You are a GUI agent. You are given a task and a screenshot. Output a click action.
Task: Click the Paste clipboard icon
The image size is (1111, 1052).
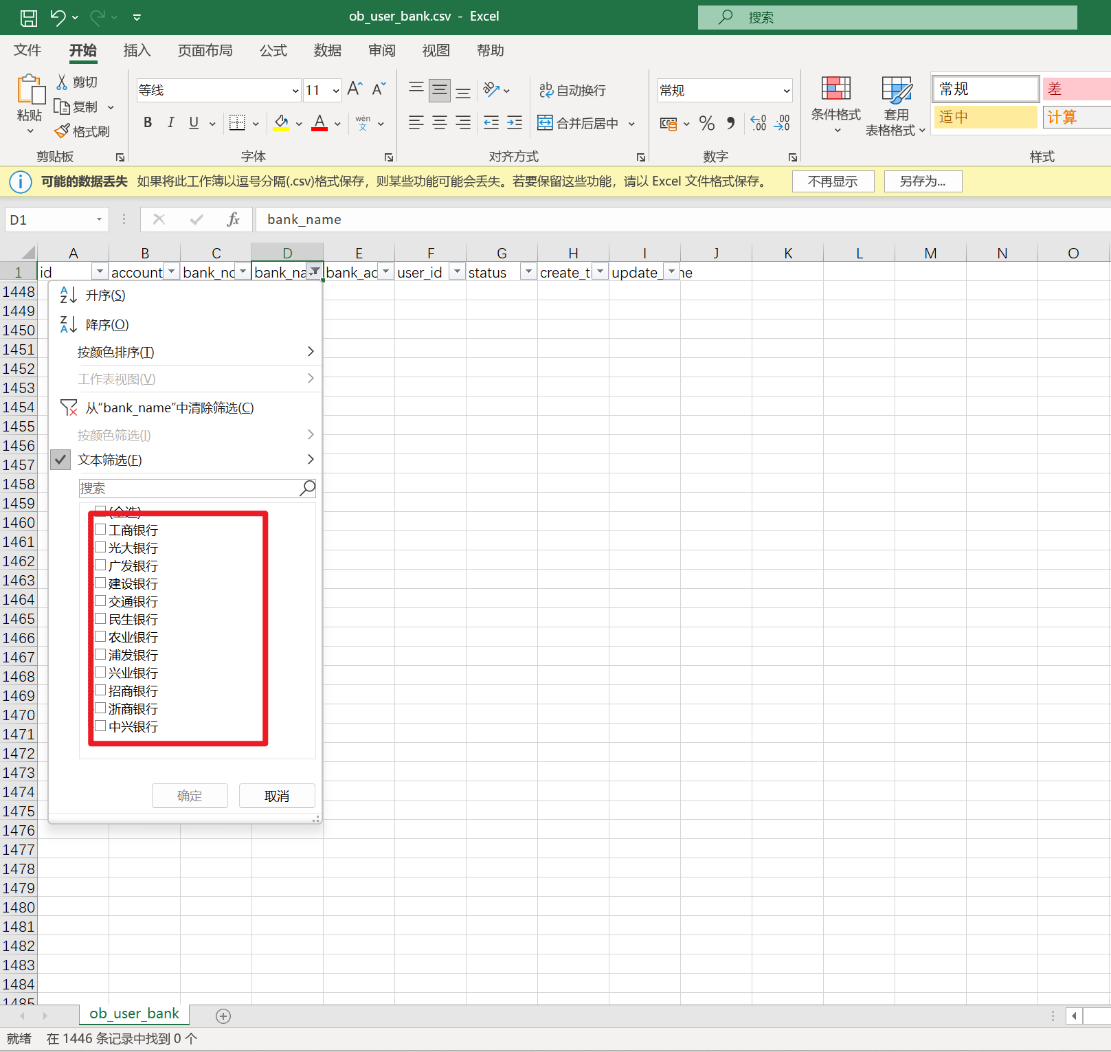coord(30,91)
